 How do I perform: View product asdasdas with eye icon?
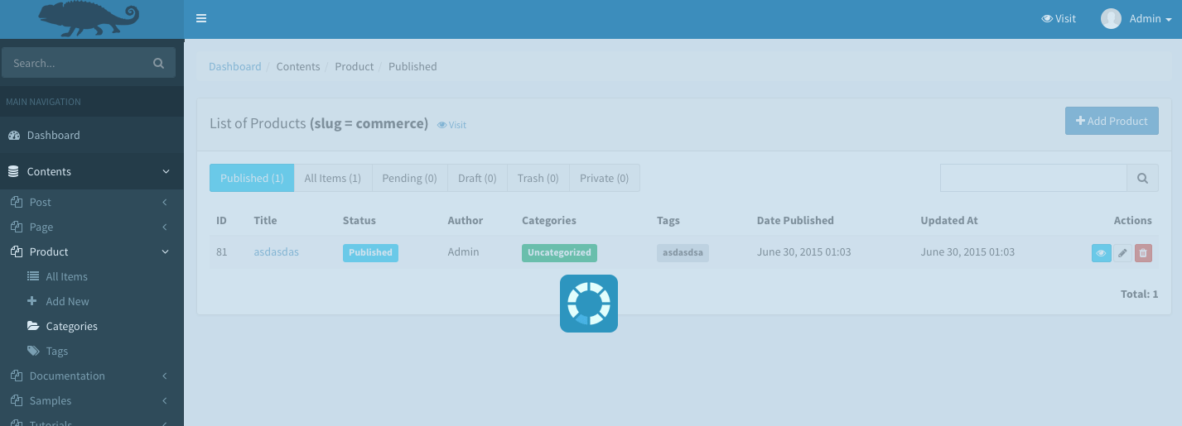point(1101,253)
